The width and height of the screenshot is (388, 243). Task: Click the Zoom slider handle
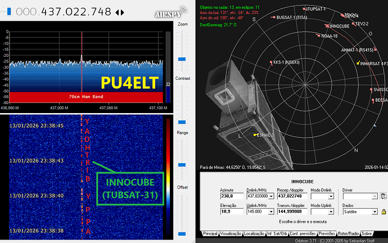182,58
